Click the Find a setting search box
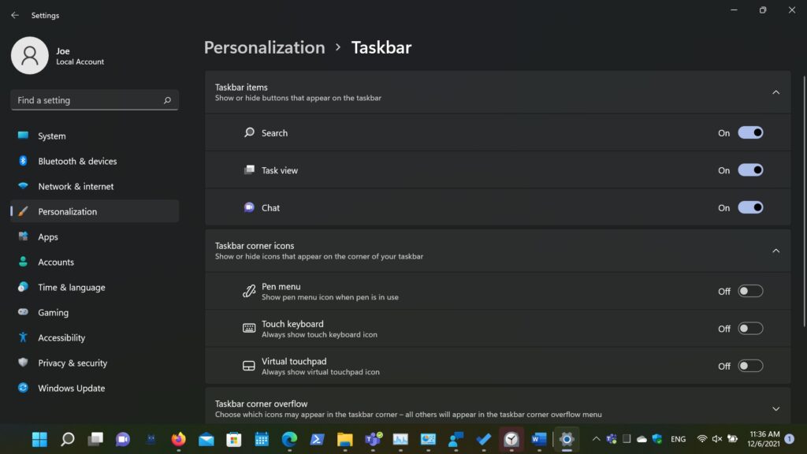This screenshot has width=807, height=454. [x=87, y=101]
